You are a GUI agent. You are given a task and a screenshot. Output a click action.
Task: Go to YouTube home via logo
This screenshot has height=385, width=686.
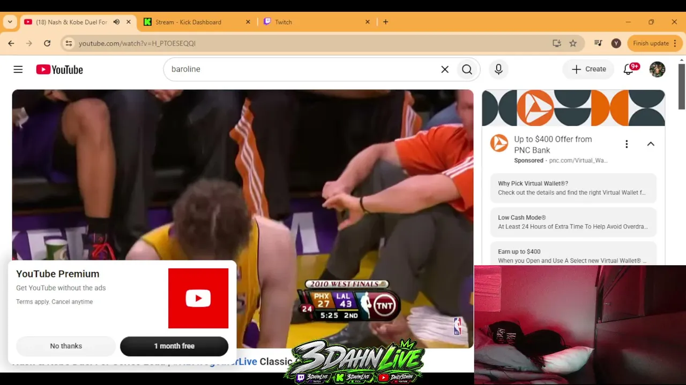59,70
